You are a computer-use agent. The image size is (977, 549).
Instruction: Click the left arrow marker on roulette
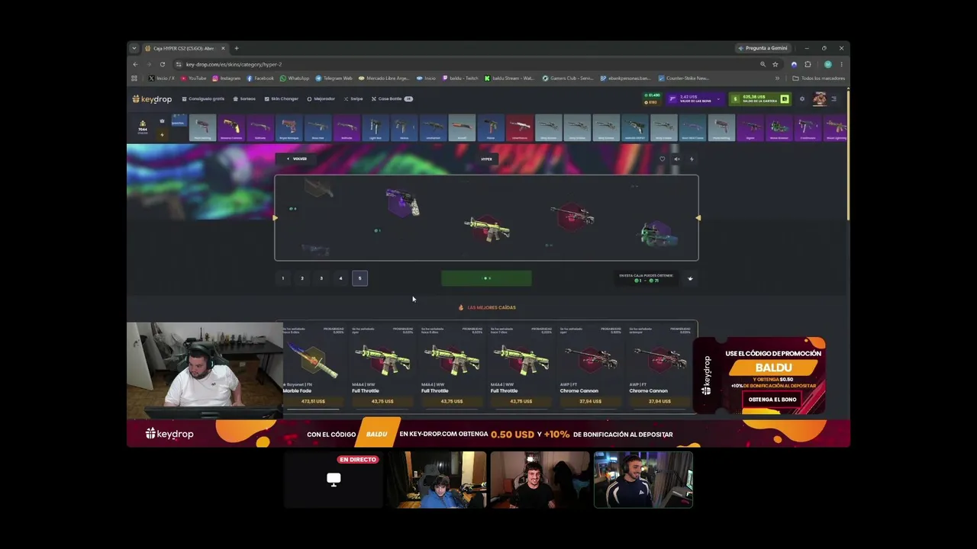[x=276, y=218]
